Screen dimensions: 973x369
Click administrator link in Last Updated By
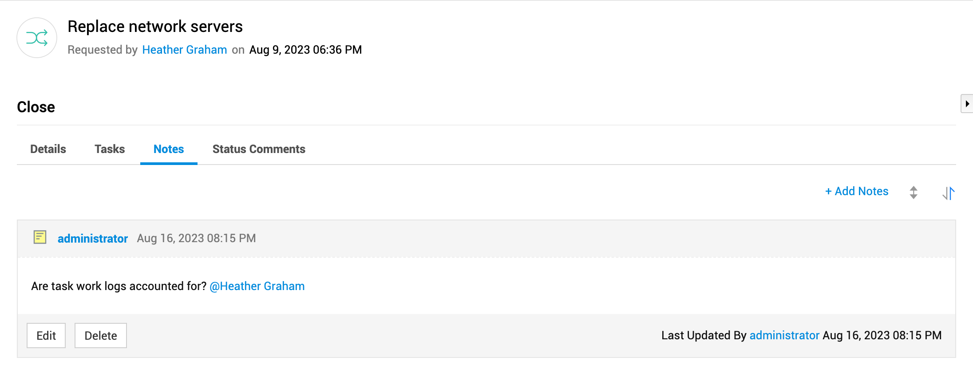[x=784, y=335]
